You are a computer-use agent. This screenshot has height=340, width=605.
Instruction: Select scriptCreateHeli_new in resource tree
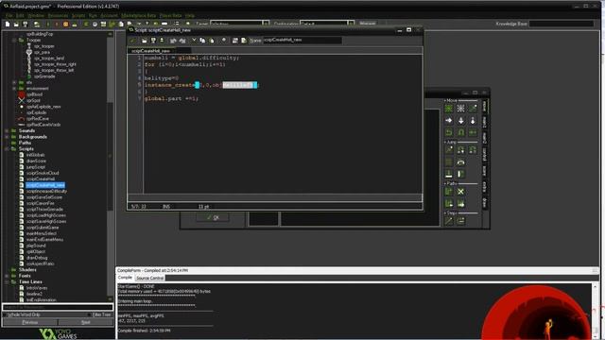pyautogui.click(x=45, y=185)
